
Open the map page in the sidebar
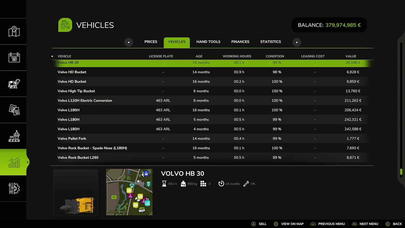point(14,32)
